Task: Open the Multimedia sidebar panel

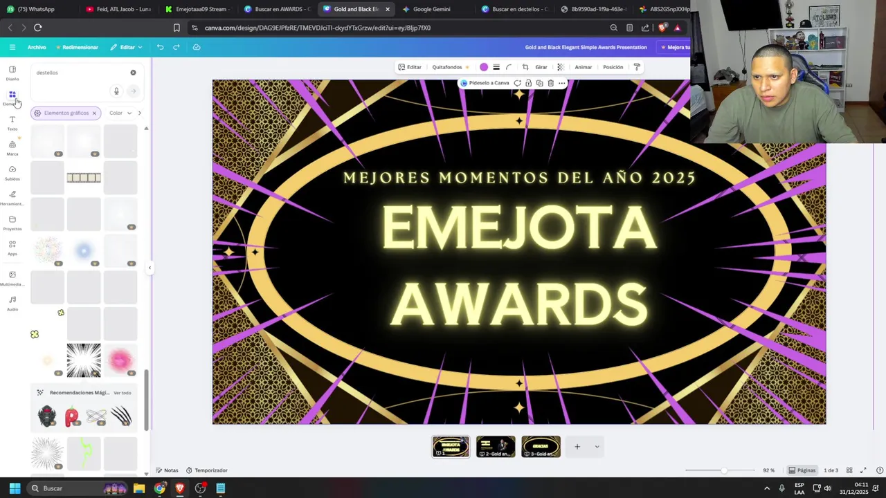Action: point(12,278)
